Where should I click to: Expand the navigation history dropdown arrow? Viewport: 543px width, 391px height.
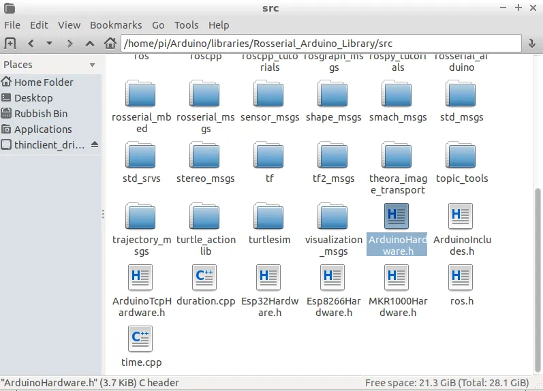(49, 43)
